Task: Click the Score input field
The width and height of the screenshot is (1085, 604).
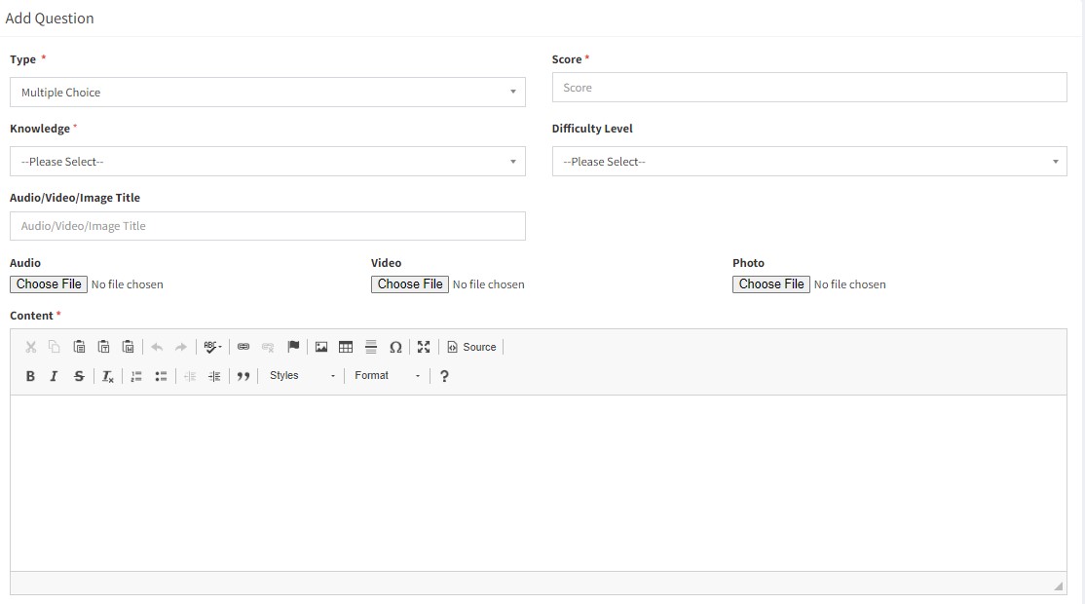Action: pyautogui.click(x=808, y=88)
